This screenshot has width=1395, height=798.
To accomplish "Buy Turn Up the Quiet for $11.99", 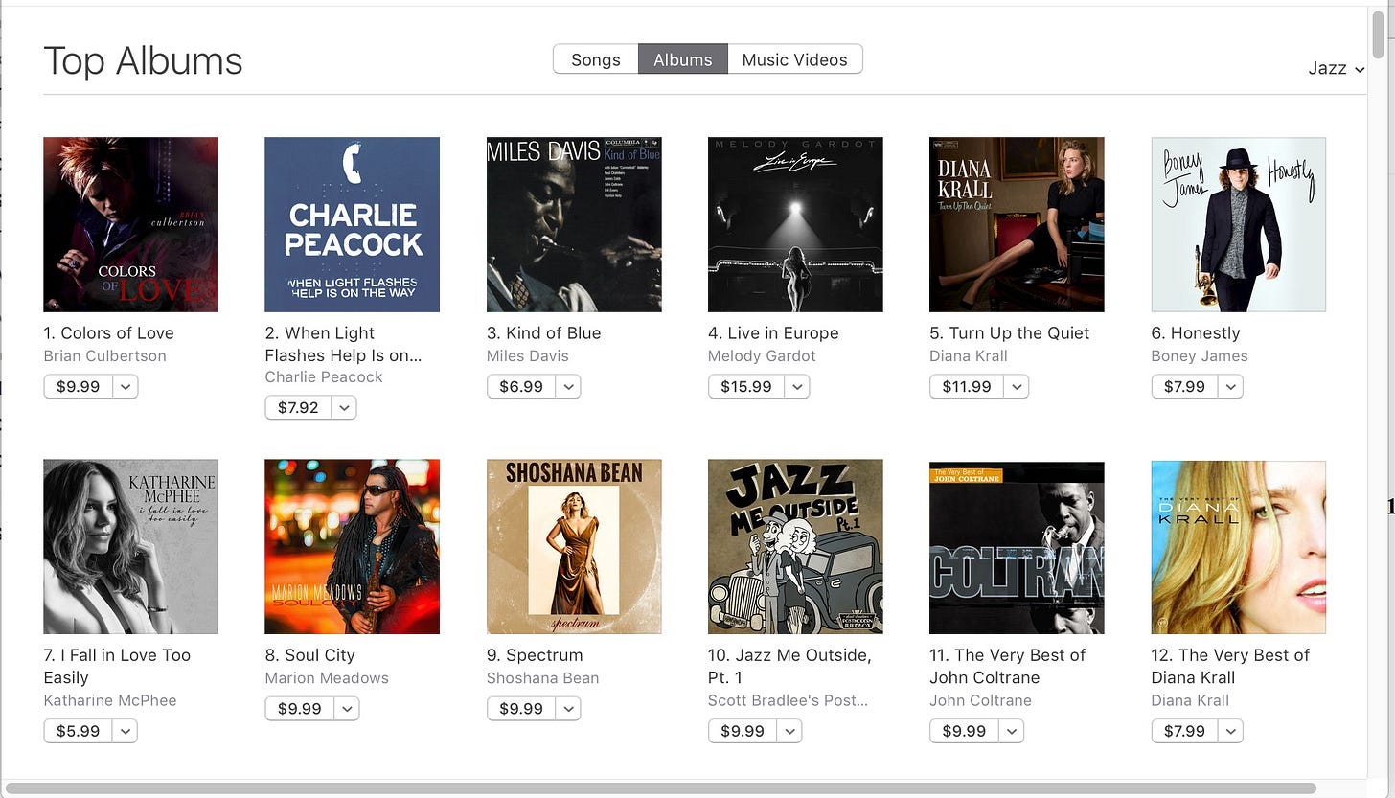I will pyautogui.click(x=966, y=386).
